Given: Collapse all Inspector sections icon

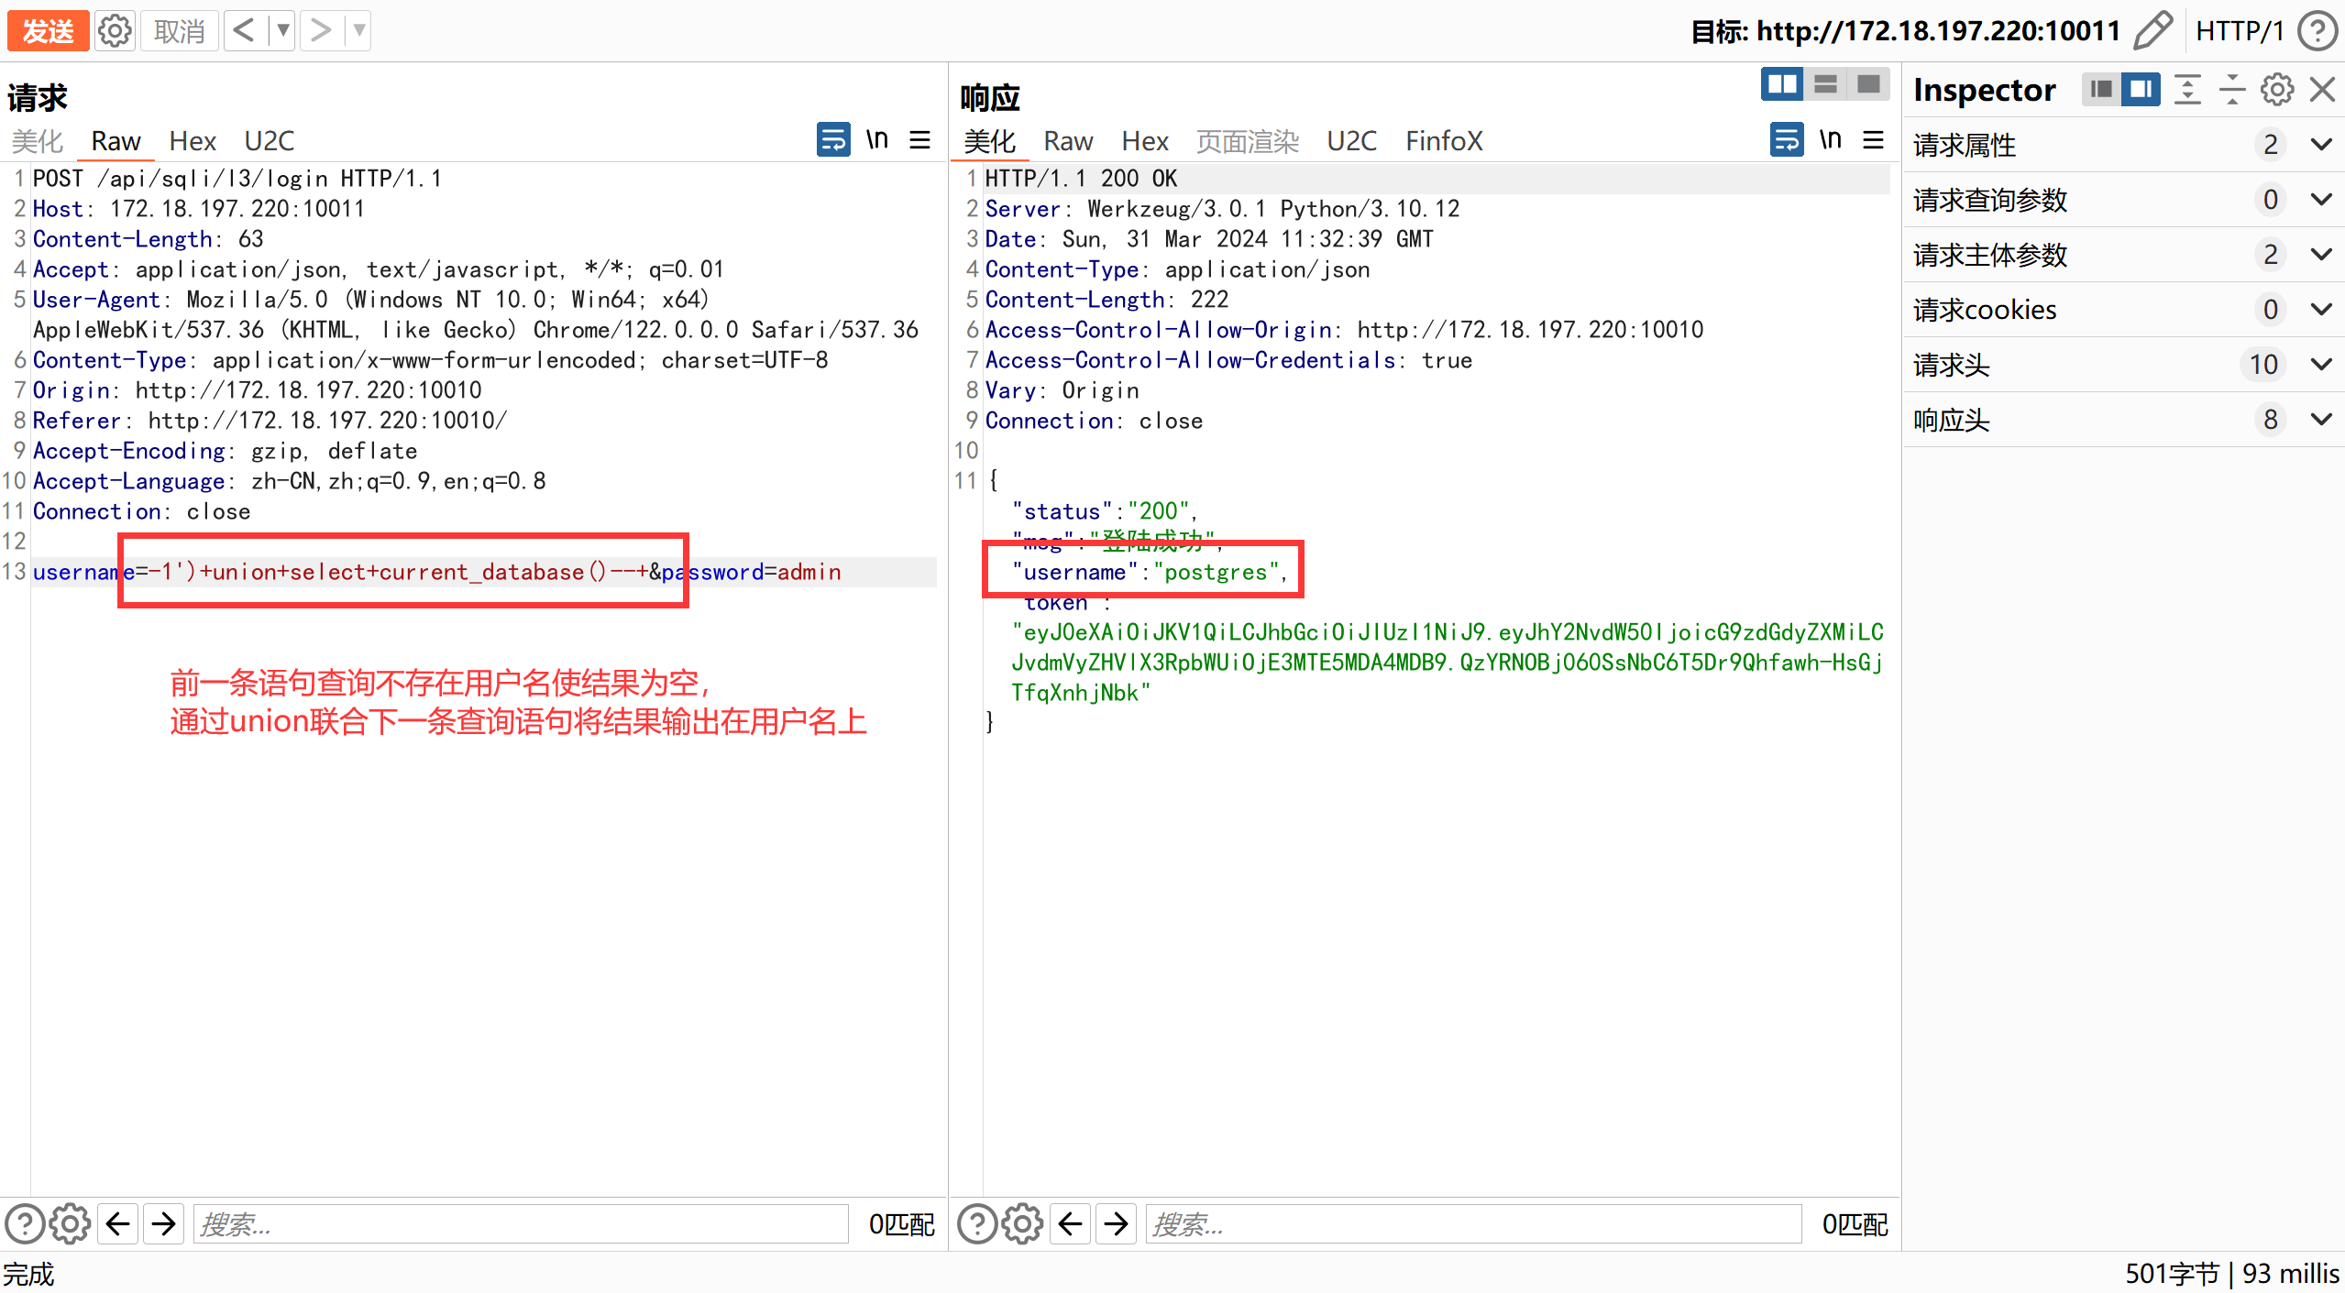Looking at the screenshot, I should [2232, 90].
